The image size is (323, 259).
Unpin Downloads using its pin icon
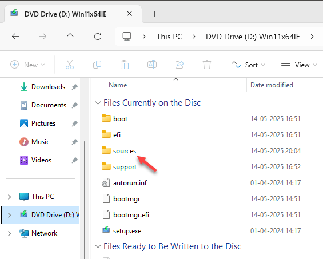pos(74,87)
